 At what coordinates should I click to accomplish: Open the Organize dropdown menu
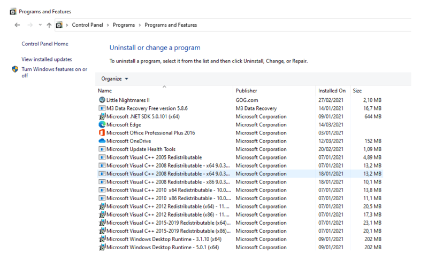(114, 79)
